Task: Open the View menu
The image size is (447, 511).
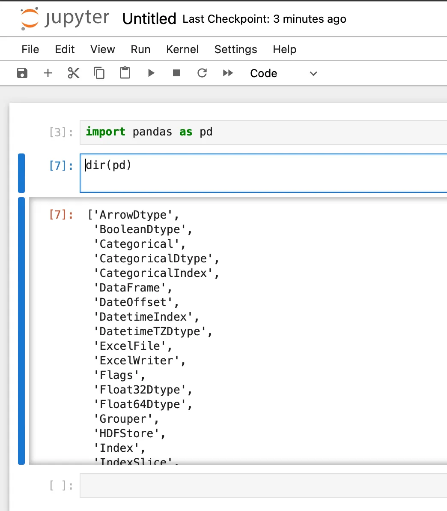Action: click(102, 49)
